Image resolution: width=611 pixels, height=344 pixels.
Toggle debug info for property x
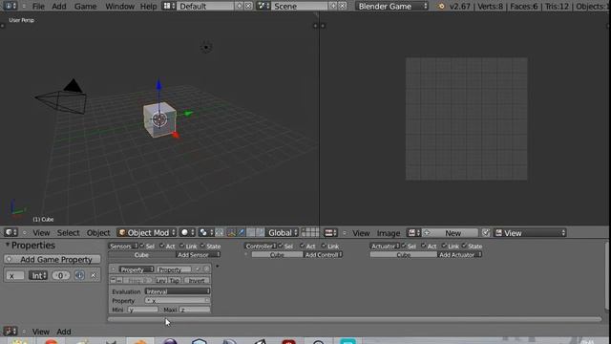click(79, 275)
